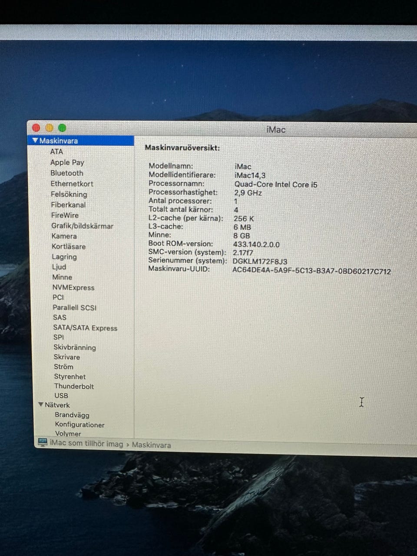Image resolution: width=417 pixels, height=556 pixels.
Task: Click the 256 K L2-cache value
Action: [244, 218]
